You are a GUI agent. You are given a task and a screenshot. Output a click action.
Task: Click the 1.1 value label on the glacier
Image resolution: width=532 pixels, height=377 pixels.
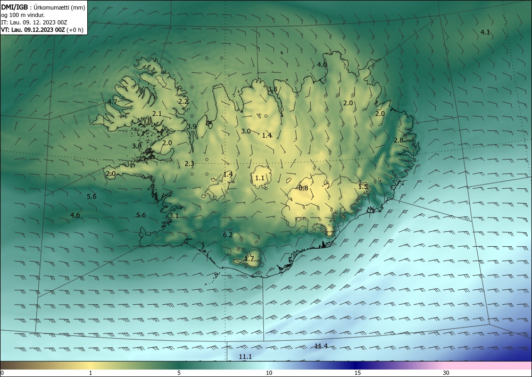tap(260, 178)
